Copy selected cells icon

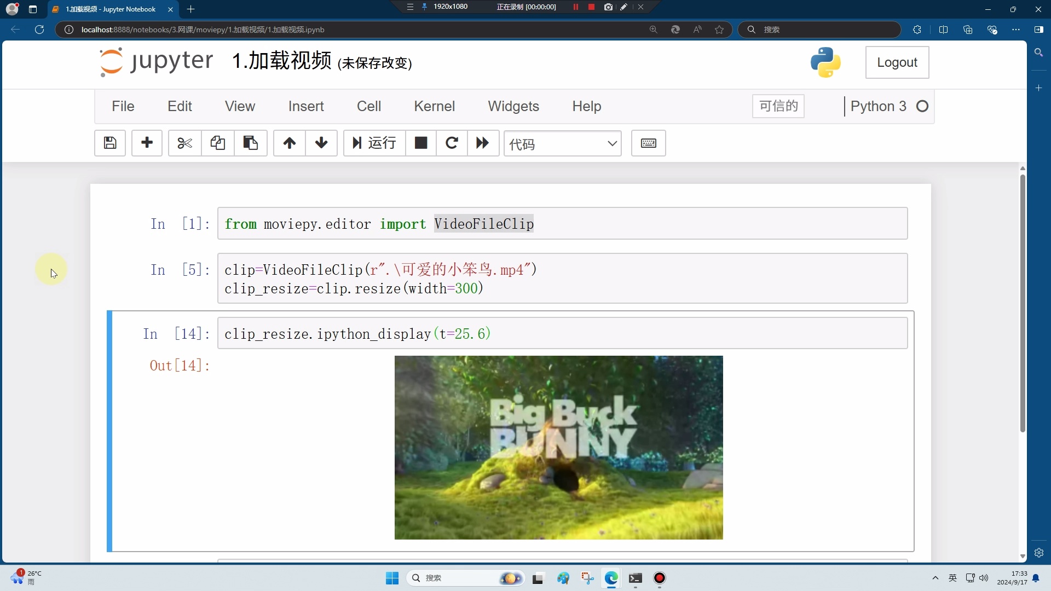click(218, 143)
